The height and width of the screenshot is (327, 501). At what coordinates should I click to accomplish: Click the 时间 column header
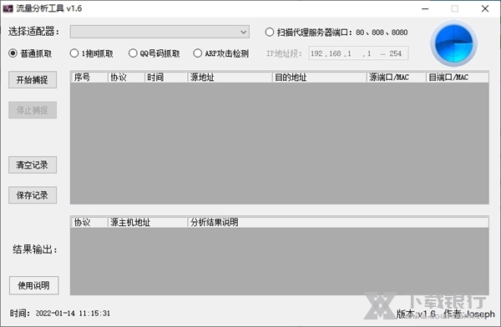point(166,78)
